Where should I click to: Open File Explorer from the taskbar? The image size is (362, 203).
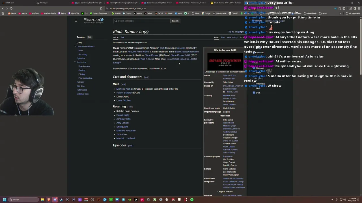tap(42, 200)
